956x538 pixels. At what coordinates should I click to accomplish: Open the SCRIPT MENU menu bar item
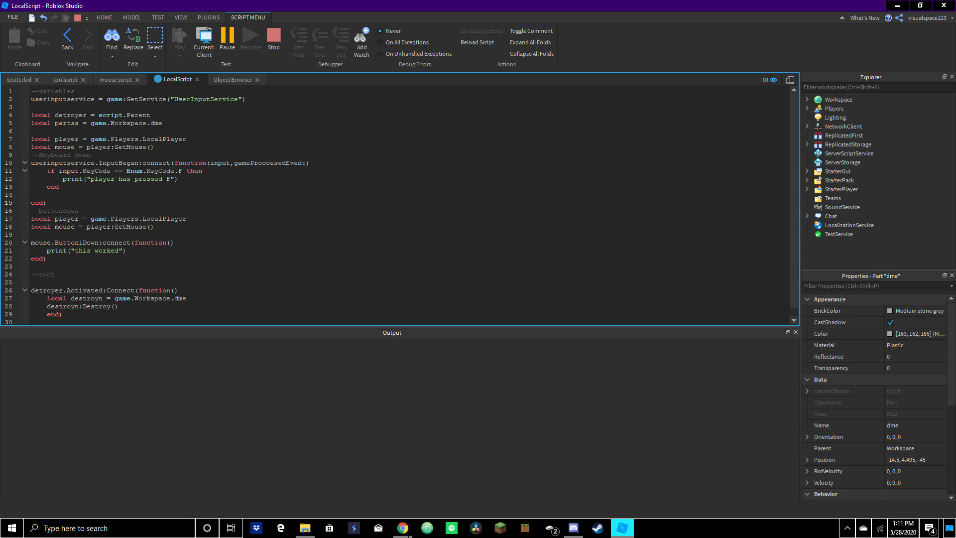tap(247, 17)
